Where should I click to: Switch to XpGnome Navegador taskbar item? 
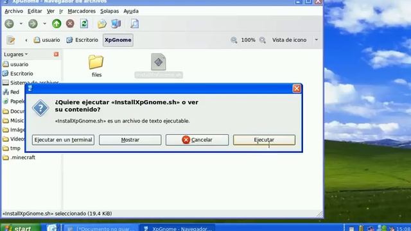coord(177,228)
